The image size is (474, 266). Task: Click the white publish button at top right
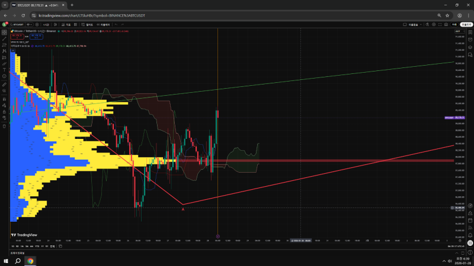[467, 24]
